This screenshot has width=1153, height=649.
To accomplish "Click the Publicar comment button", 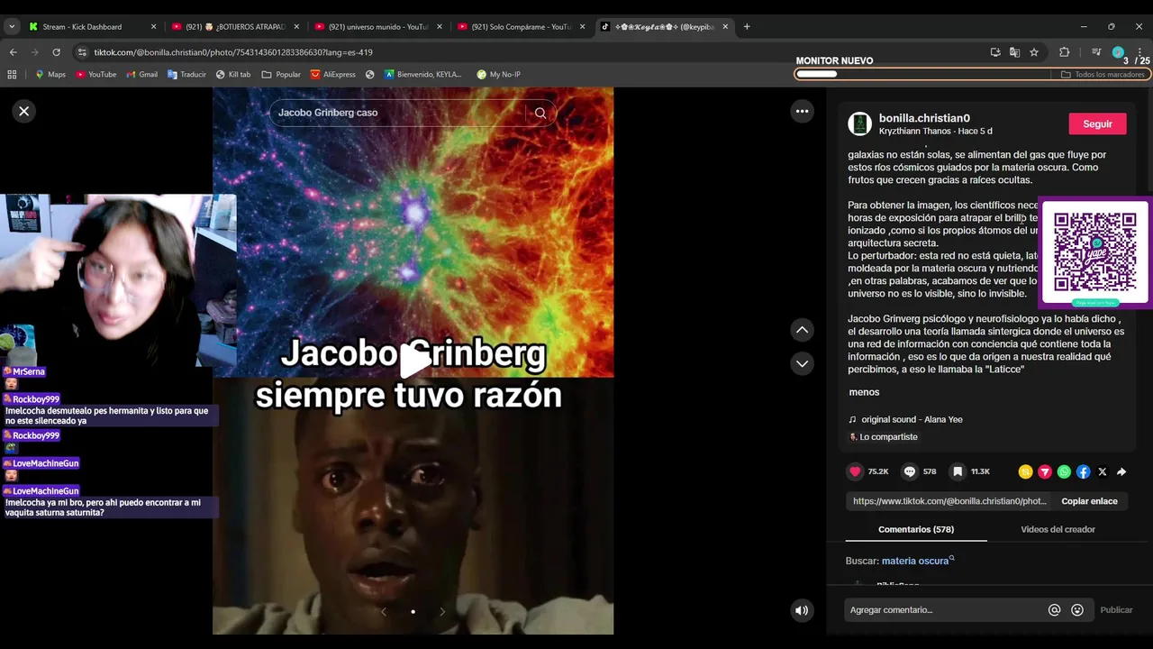I will (1116, 610).
